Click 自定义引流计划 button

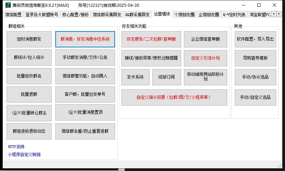tap(205, 58)
